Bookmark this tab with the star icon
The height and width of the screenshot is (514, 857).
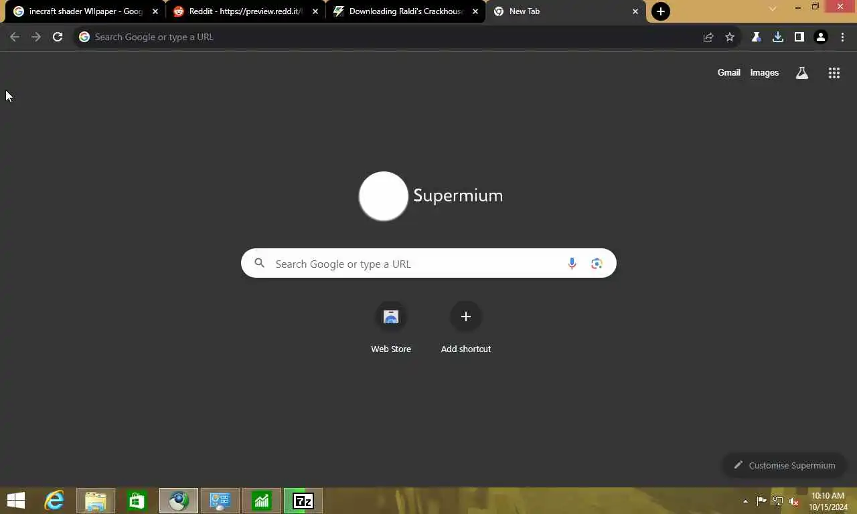coord(730,37)
